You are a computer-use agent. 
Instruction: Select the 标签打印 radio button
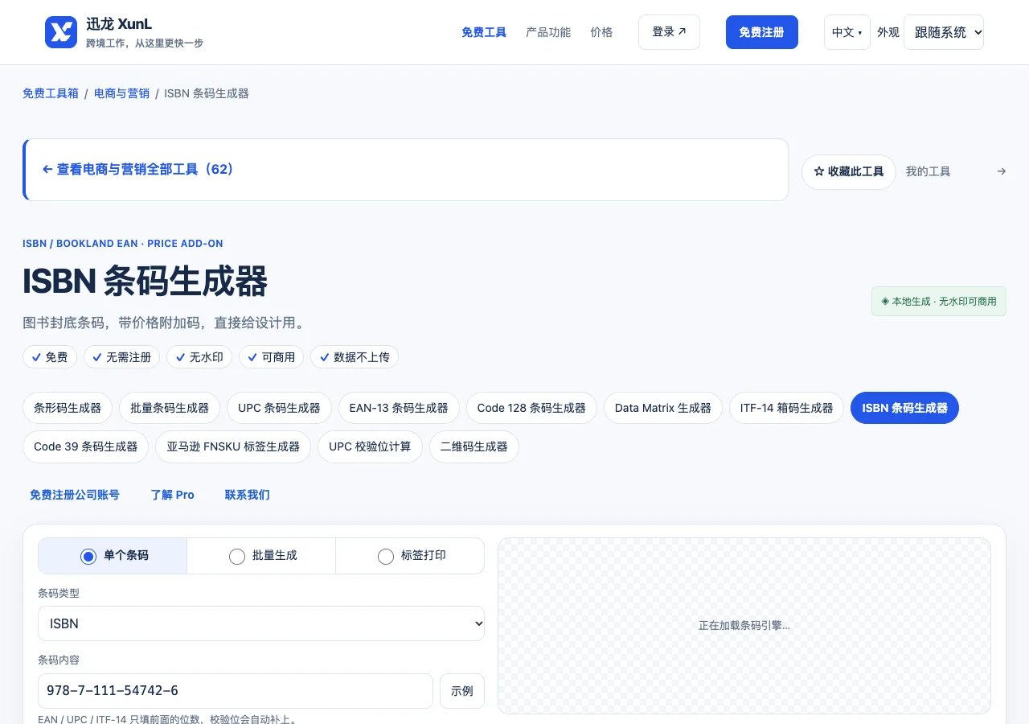coord(386,556)
